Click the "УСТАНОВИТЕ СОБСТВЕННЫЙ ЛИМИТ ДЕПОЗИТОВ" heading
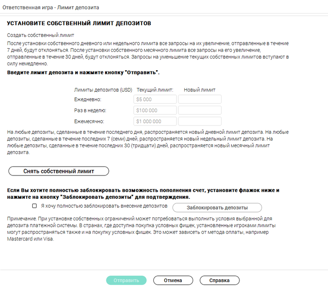328x297 pixels. (x=79, y=22)
